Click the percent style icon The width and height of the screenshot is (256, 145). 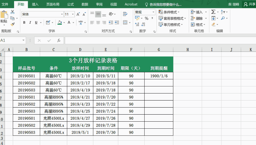tap(146, 19)
